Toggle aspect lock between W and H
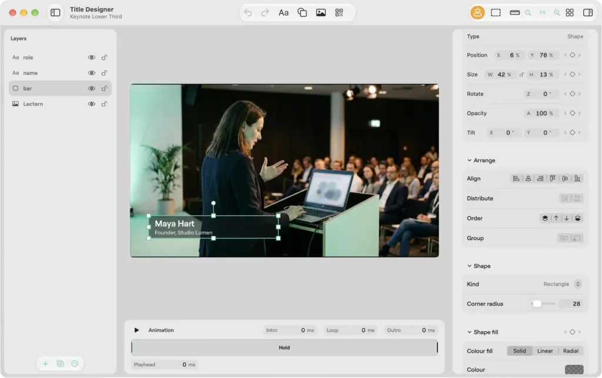Image resolution: width=602 pixels, height=378 pixels. pos(521,75)
